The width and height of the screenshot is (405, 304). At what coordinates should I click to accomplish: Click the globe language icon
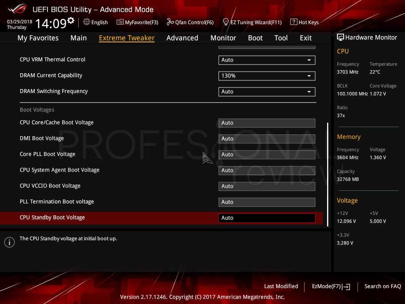87,22
